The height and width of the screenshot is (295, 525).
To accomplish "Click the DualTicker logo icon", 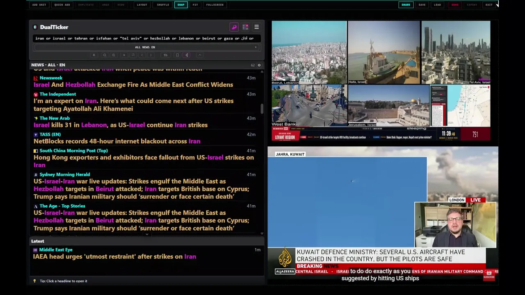I will [35, 27].
